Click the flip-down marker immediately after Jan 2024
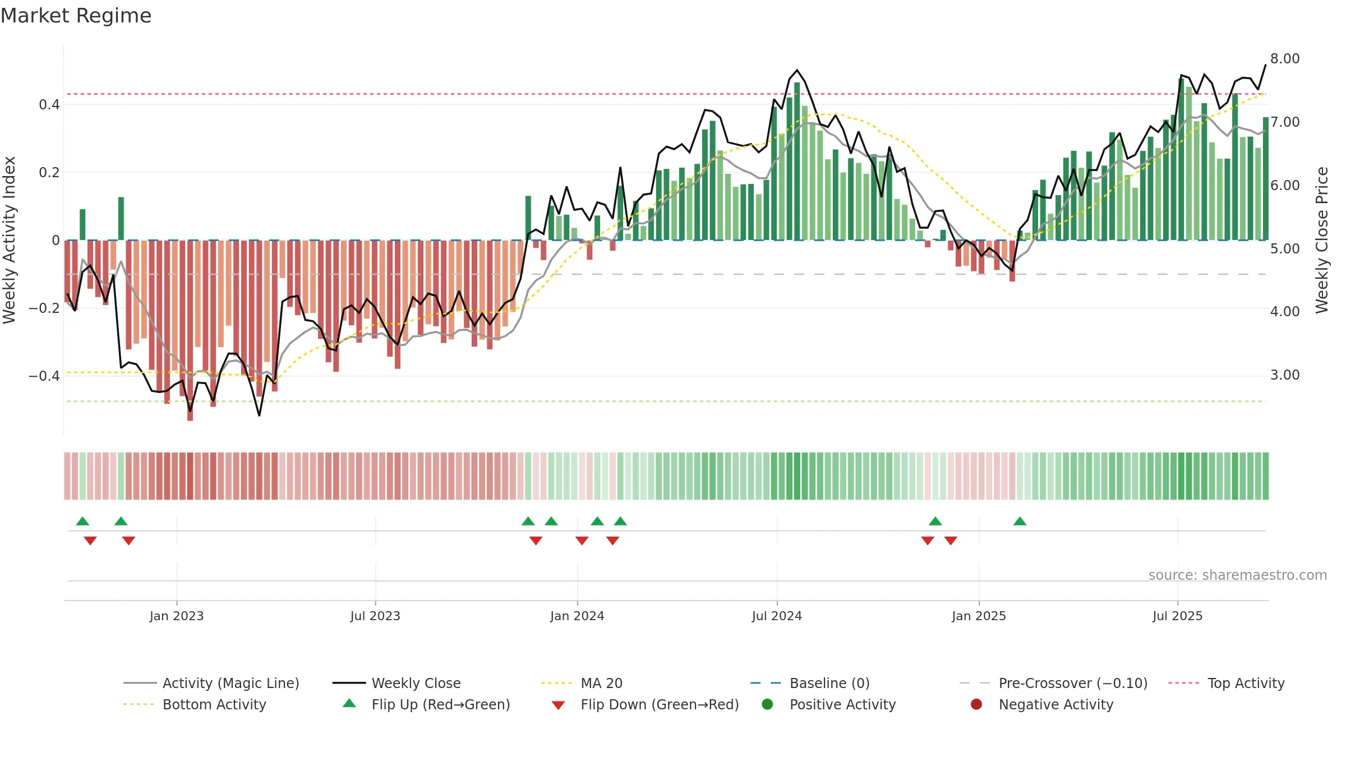Viewport: 1346px width, 757px height. point(582,541)
